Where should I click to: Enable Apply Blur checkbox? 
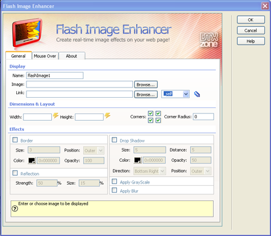click(114, 190)
